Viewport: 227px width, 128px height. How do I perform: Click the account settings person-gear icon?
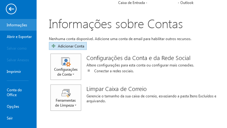(x=66, y=62)
